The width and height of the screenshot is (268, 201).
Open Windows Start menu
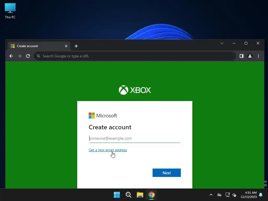pos(117,195)
